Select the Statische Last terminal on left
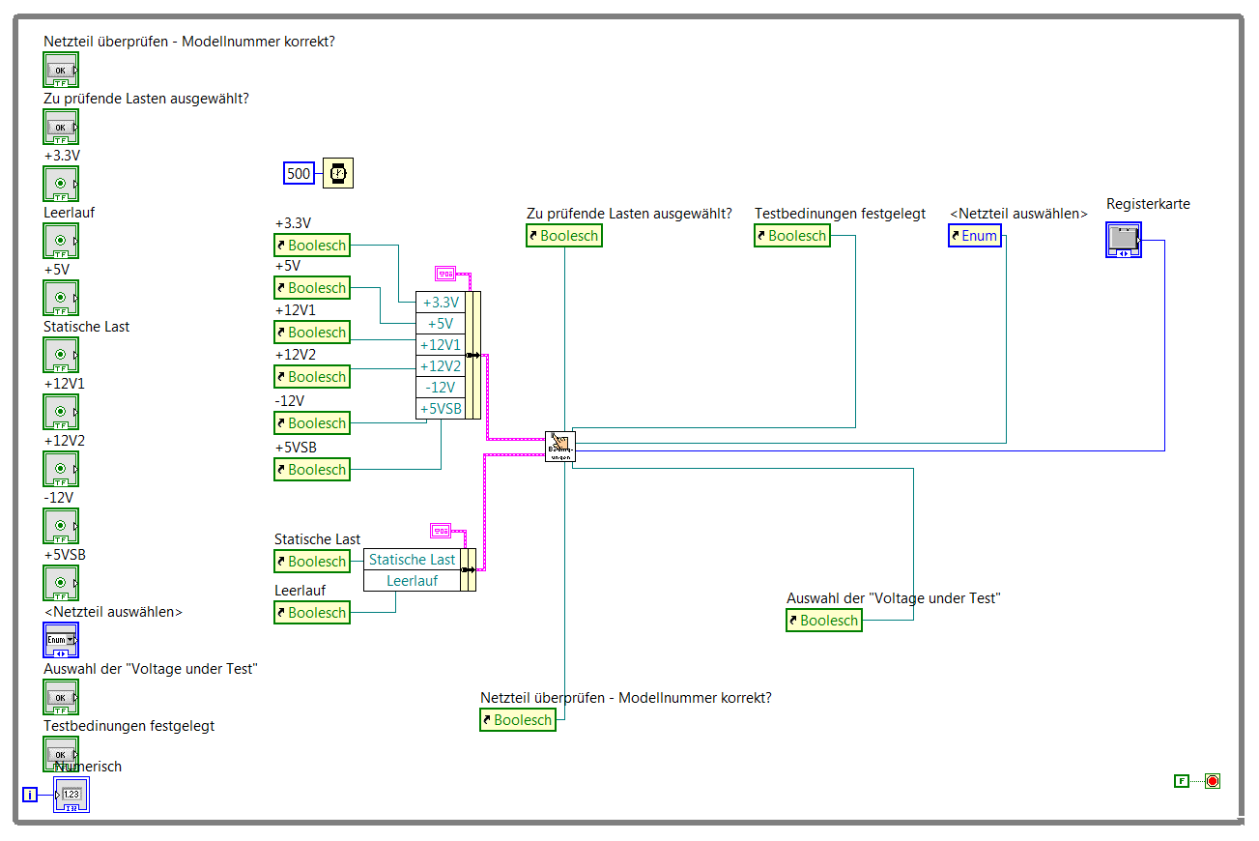1259x841 pixels. (x=61, y=355)
